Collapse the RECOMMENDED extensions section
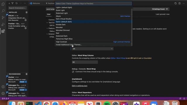Screen dimensions: 187x105 [8, 74]
